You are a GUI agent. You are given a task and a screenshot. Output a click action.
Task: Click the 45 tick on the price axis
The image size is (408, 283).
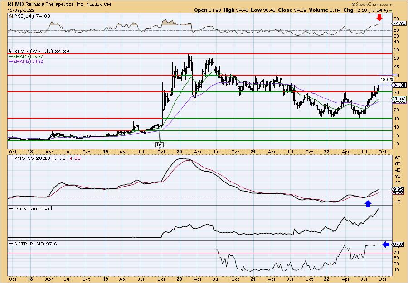coord(397,67)
